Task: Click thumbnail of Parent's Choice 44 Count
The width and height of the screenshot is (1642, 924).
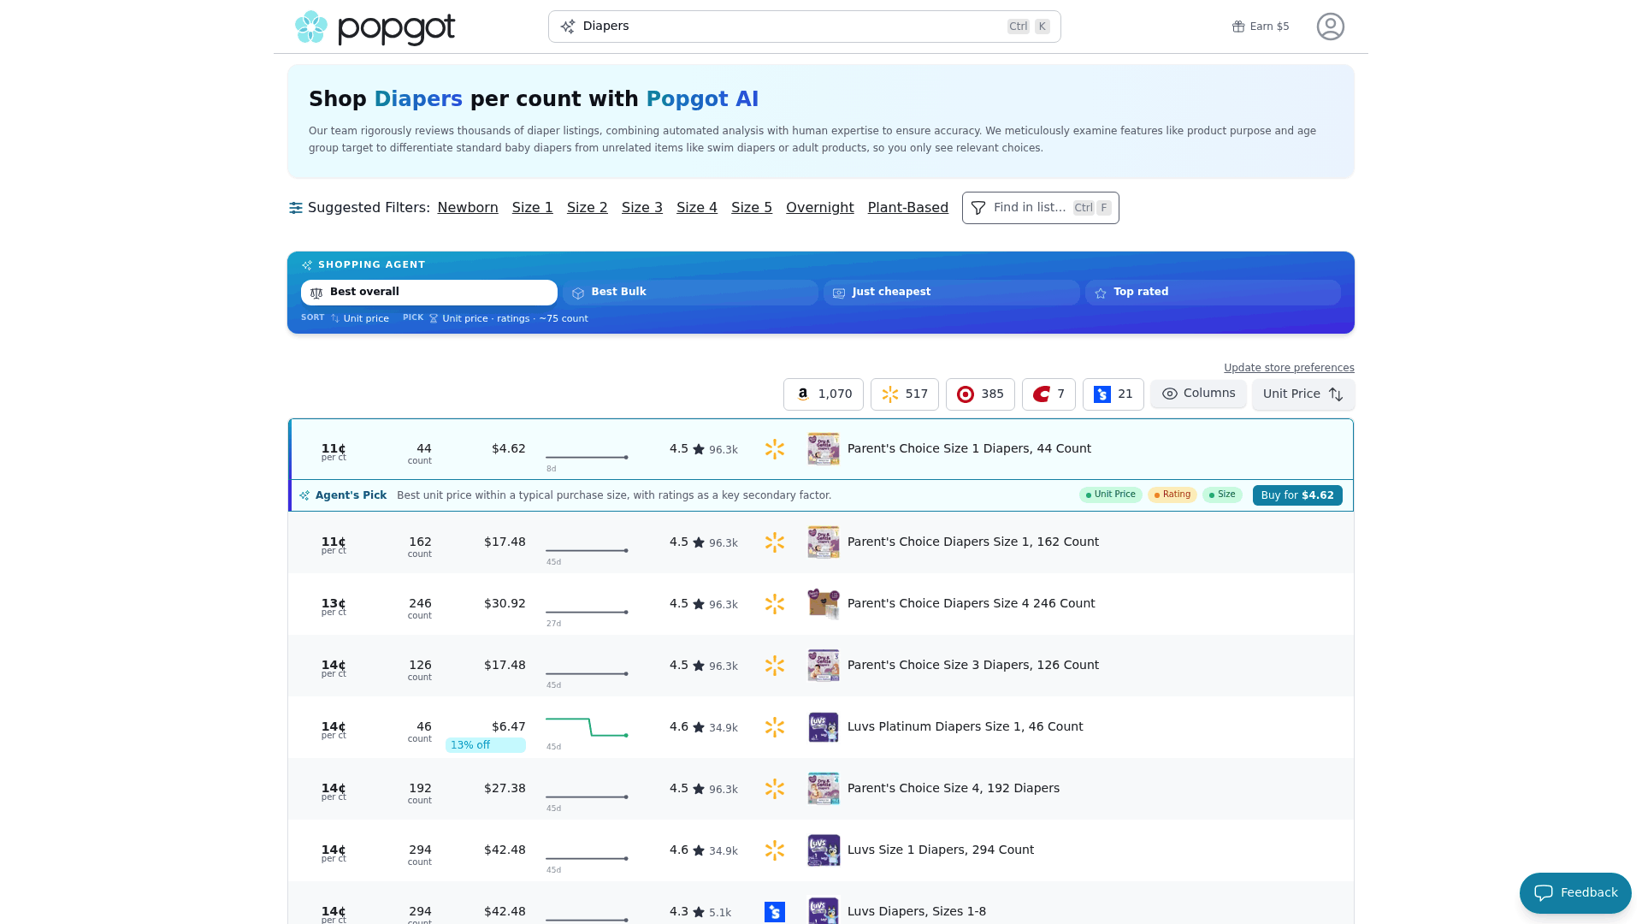Action: [824, 449]
